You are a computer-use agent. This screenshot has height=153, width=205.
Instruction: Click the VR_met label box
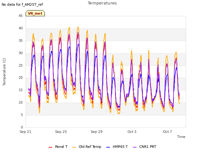[35, 13]
